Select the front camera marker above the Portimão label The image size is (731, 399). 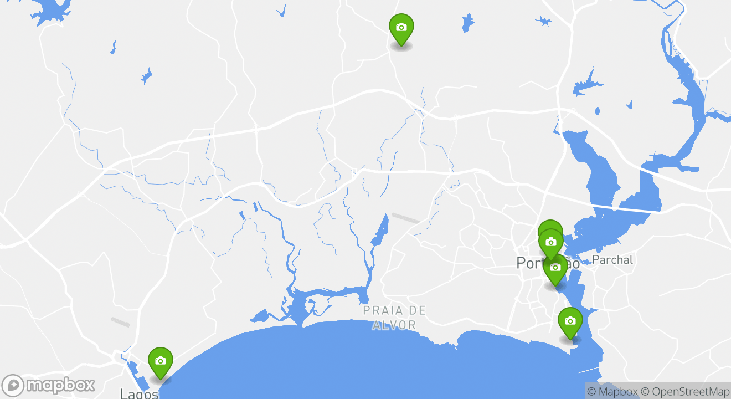coord(550,243)
